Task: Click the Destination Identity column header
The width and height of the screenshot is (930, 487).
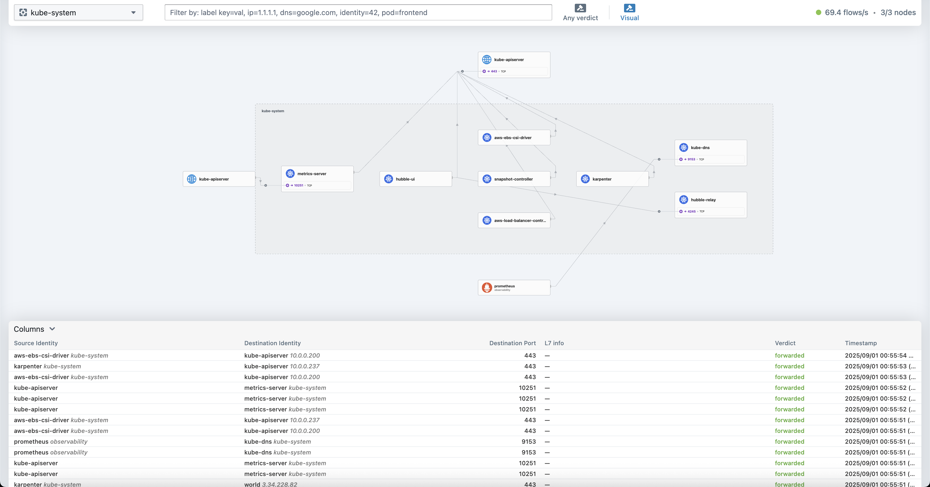Action: tap(272, 343)
